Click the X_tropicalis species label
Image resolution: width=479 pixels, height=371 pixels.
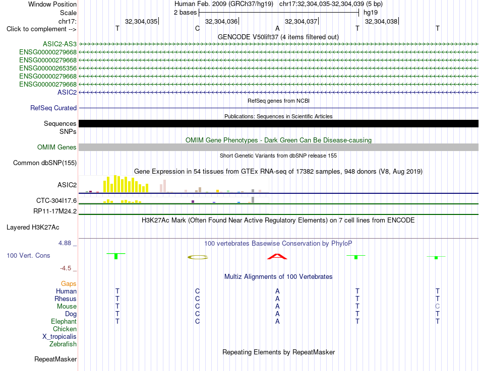coord(59,337)
